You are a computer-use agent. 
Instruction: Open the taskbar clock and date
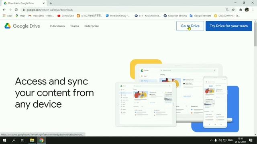click(x=240, y=140)
